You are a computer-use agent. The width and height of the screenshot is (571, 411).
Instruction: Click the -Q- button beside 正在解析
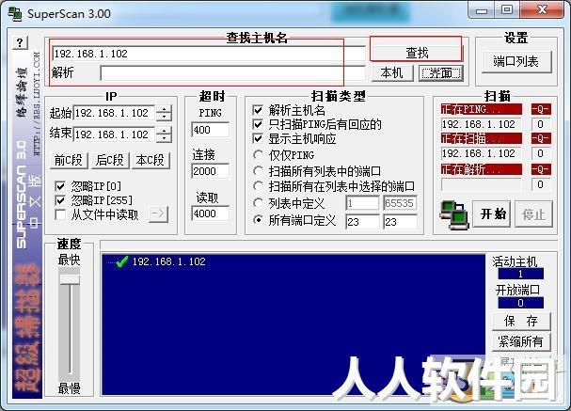tap(540, 169)
